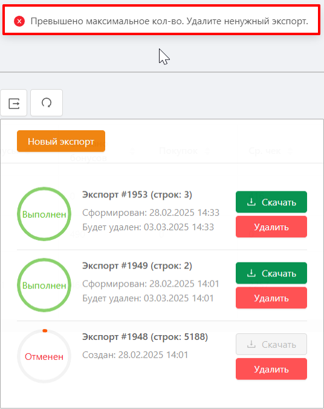The height and width of the screenshot is (409, 324).
Task: Download Export #1949 with Скачать
Action: (x=271, y=273)
